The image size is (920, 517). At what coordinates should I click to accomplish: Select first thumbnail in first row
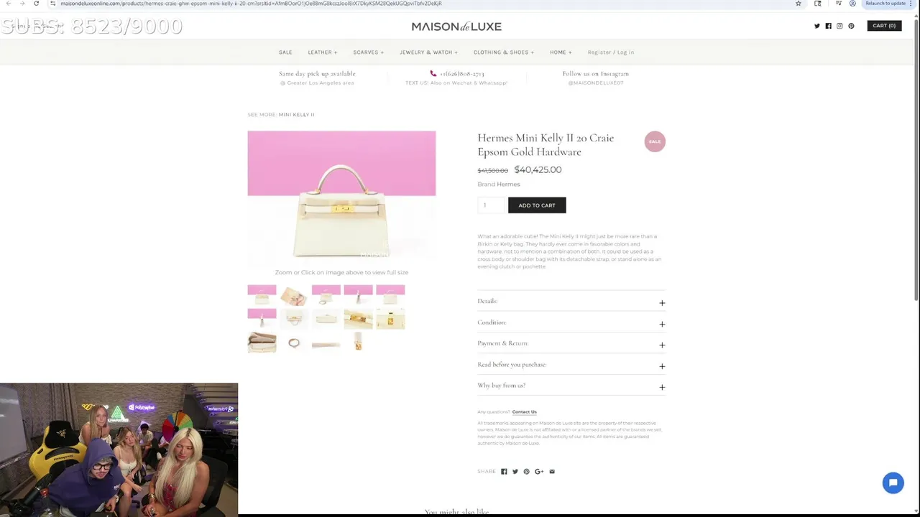pos(262,295)
